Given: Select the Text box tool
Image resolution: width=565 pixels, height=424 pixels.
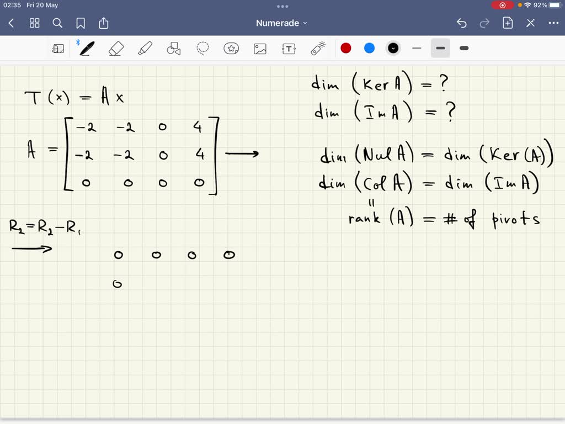Looking at the screenshot, I should click(x=289, y=49).
